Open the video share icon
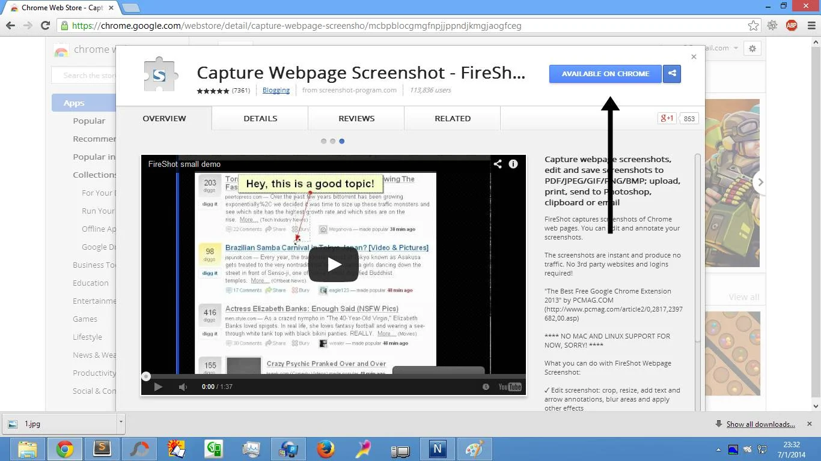The height and width of the screenshot is (461, 821). (x=498, y=164)
